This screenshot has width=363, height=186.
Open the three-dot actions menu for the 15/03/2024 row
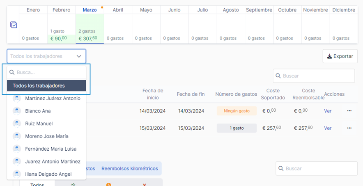coord(349,128)
